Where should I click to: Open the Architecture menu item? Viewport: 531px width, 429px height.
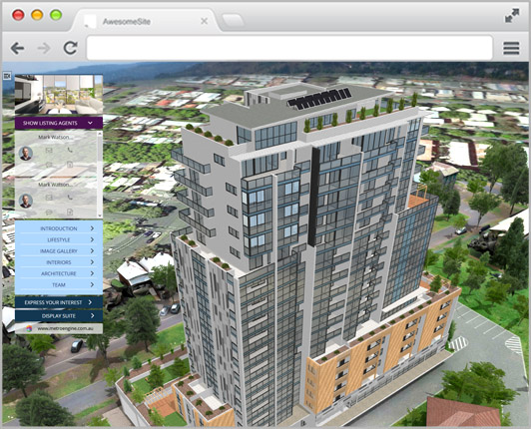tap(59, 273)
